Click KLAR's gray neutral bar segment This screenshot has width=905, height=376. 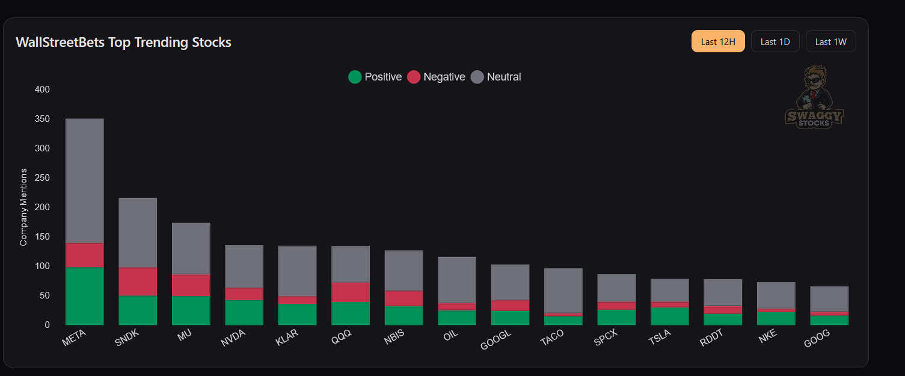coord(298,271)
